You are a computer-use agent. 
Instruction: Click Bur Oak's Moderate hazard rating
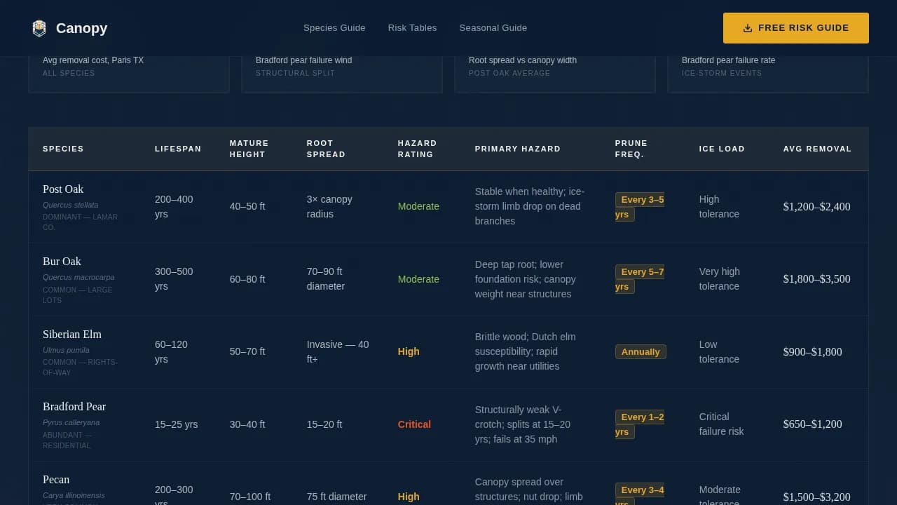pyautogui.click(x=418, y=279)
